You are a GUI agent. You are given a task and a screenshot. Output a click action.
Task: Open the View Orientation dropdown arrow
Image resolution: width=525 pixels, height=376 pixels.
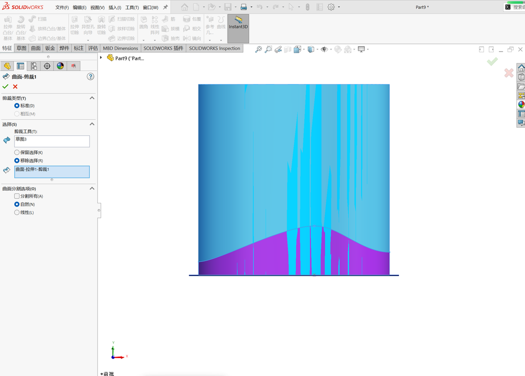(304, 50)
